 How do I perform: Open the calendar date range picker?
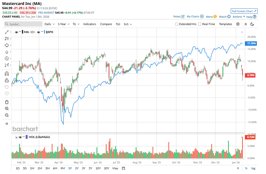pos(123,168)
